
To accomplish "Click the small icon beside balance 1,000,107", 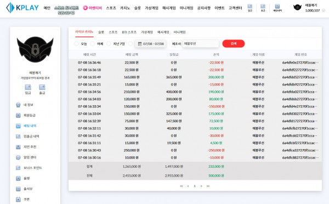I will click(x=324, y=10).
